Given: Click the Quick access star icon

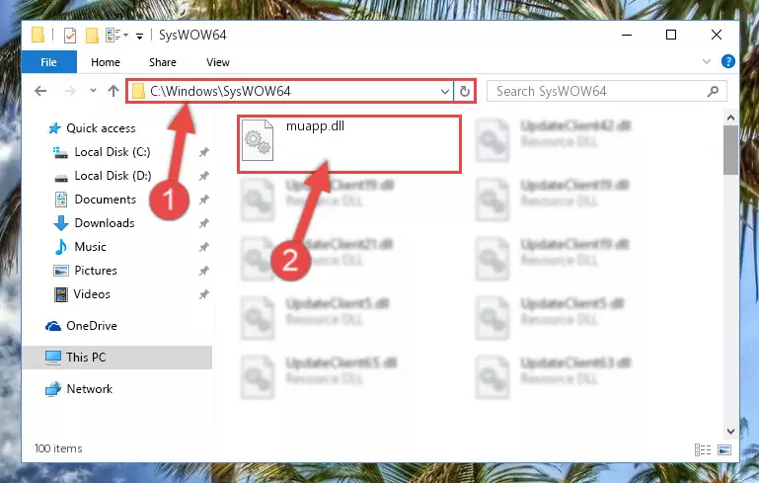Looking at the screenshot, I should (x=54, y=128).
